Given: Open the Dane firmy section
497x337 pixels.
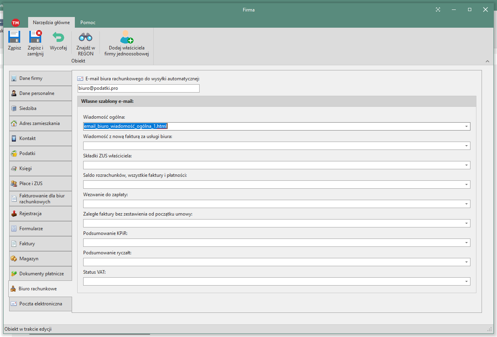Looking at the screenshot, I should tap(40, 78).
